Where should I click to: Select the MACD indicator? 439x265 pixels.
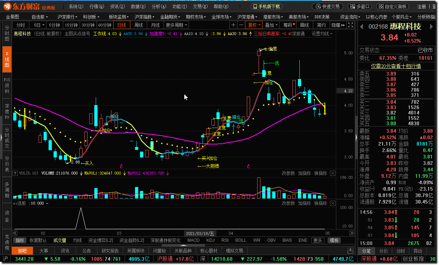(x=193, y=240)
